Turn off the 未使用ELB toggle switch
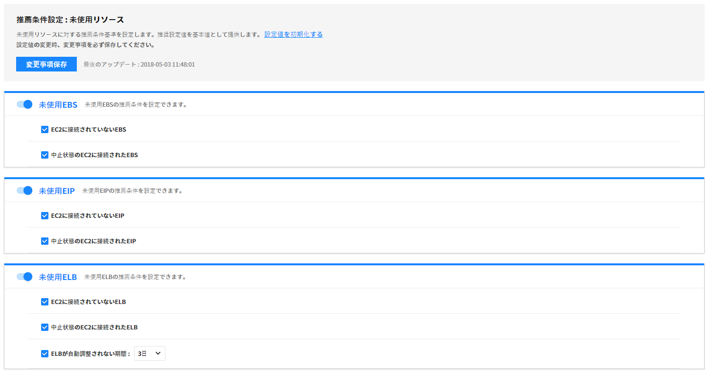Screen dimensions: 709x374 [24, 277]
